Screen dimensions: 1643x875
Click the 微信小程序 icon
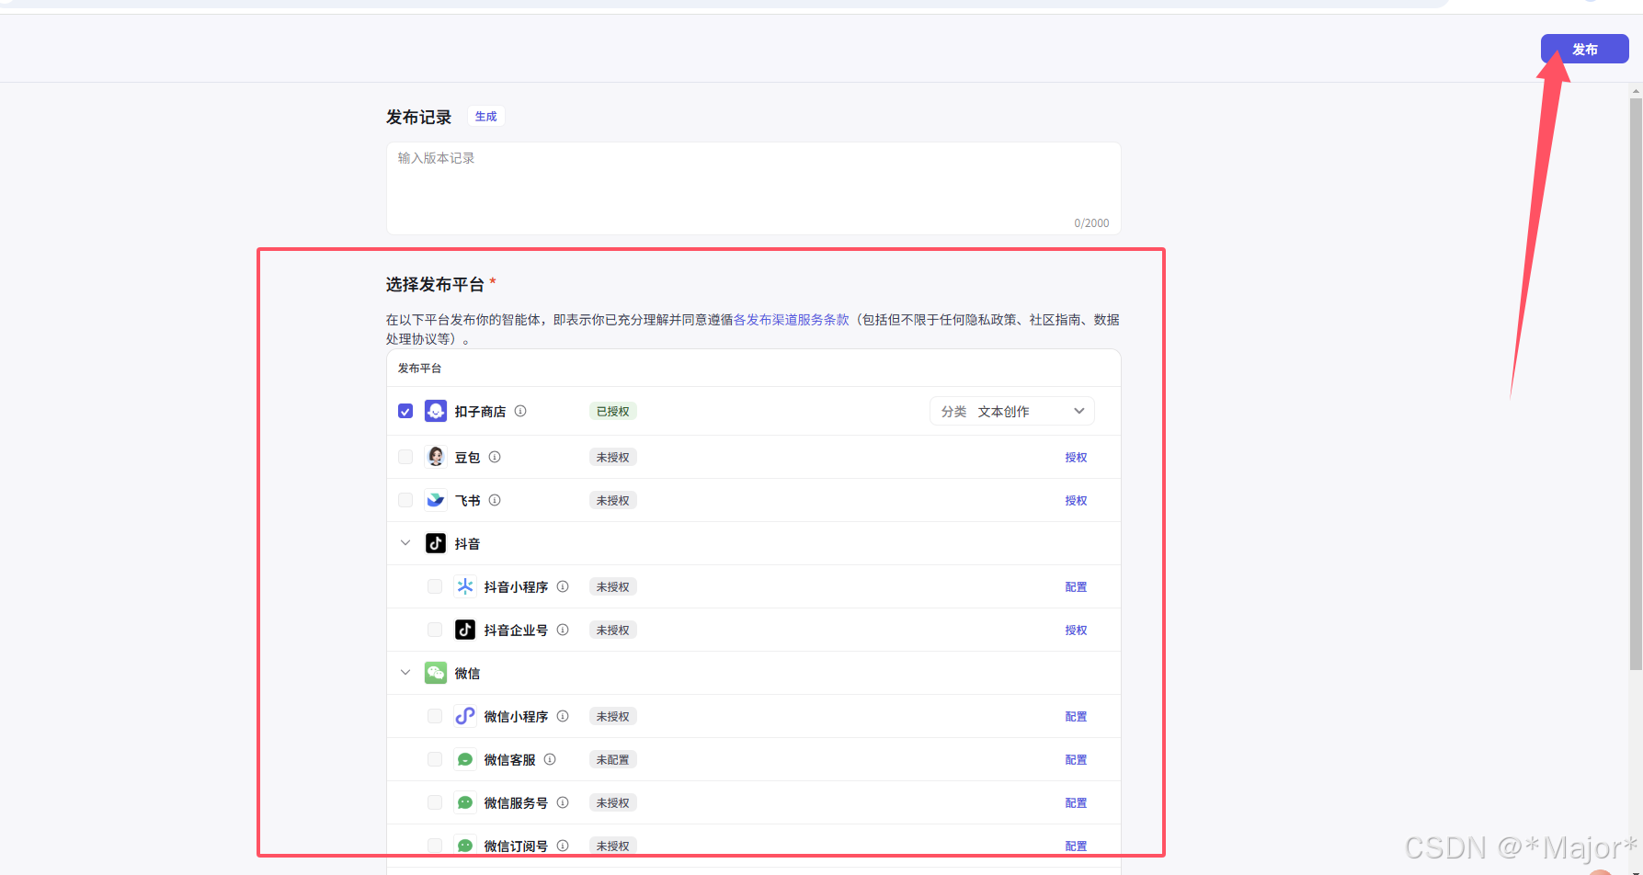[x=465, y=716]
